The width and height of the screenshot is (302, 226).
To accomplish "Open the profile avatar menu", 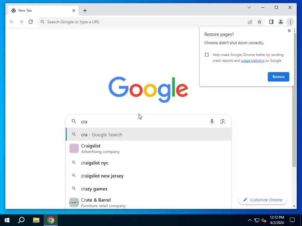I will (281, 22).
